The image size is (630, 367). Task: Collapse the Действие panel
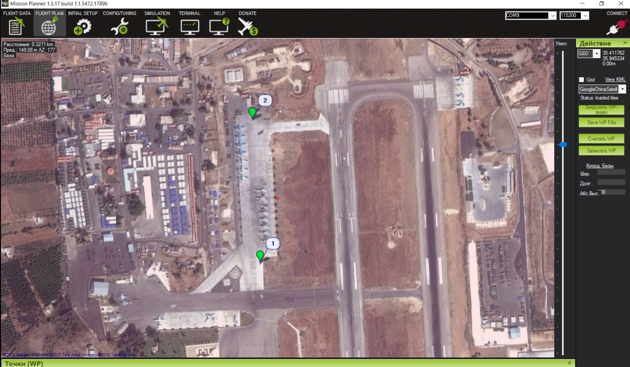point(625,43)
